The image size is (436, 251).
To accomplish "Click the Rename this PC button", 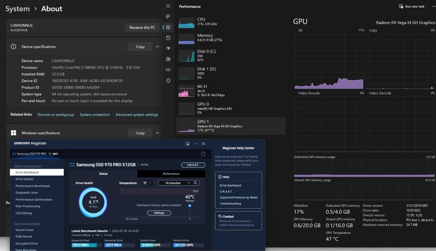I will click(x=142, y=27).
